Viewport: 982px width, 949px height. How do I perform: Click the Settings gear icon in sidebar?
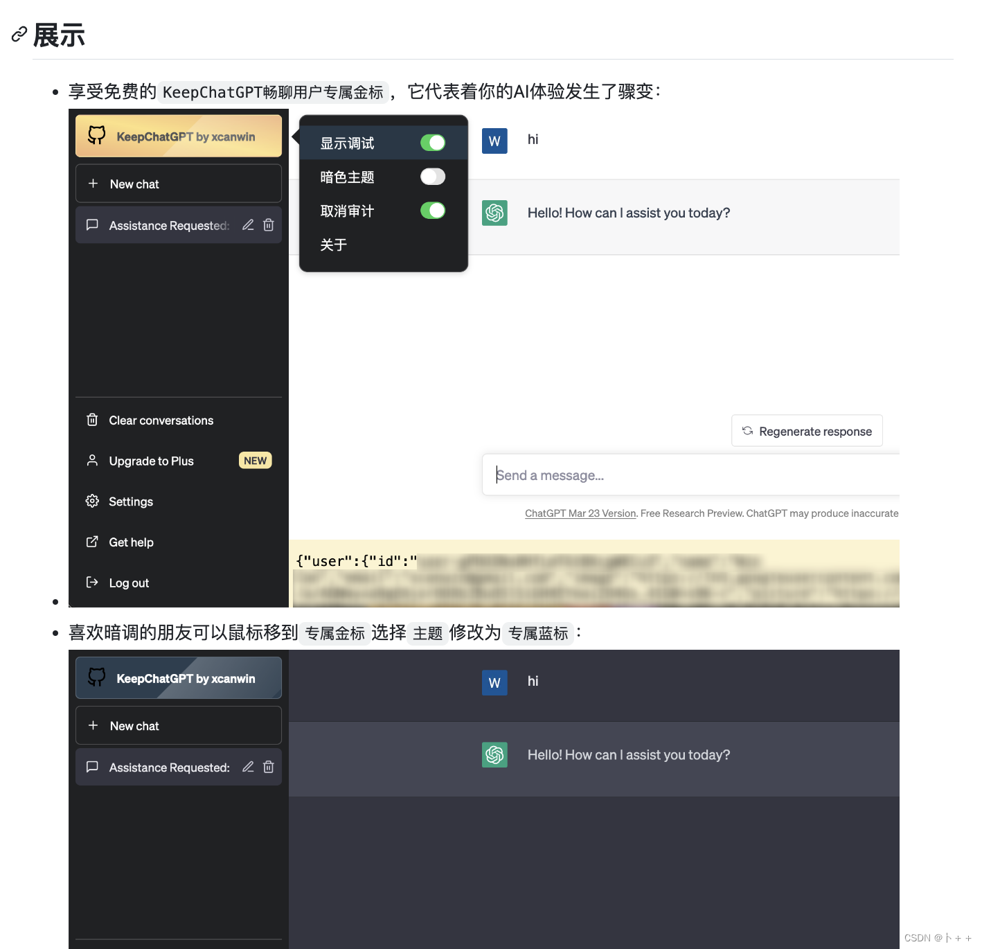pos(92,501)
